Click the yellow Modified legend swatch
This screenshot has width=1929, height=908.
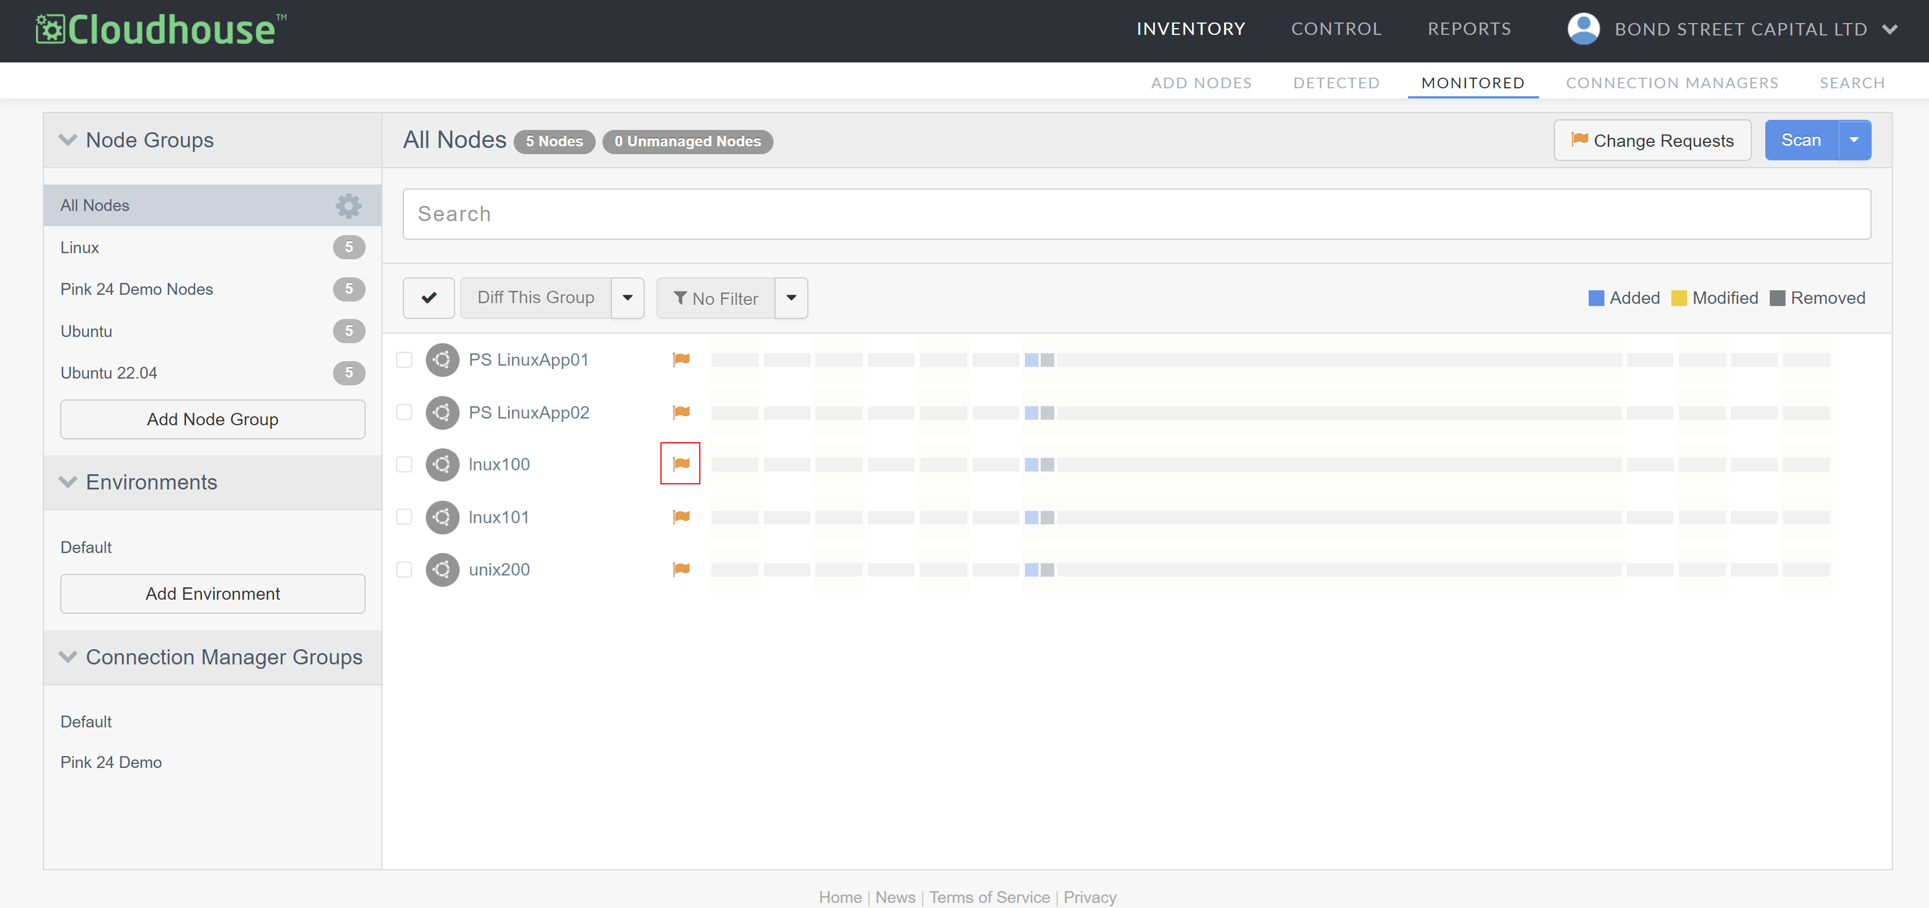point(1679,299)
